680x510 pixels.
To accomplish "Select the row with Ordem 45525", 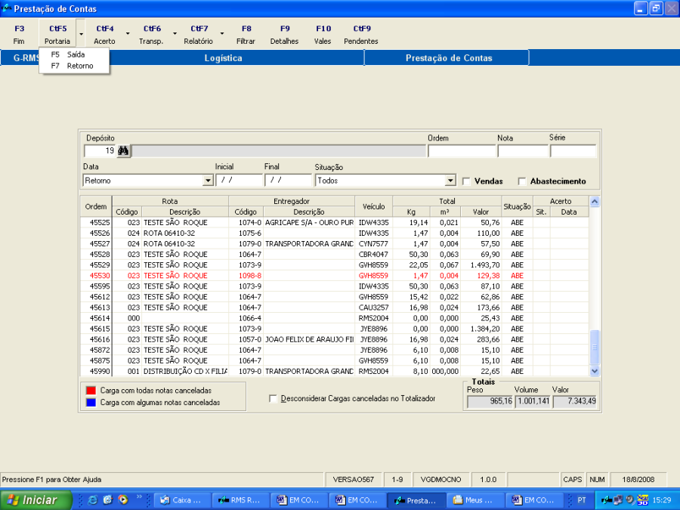I will point(335,222).
